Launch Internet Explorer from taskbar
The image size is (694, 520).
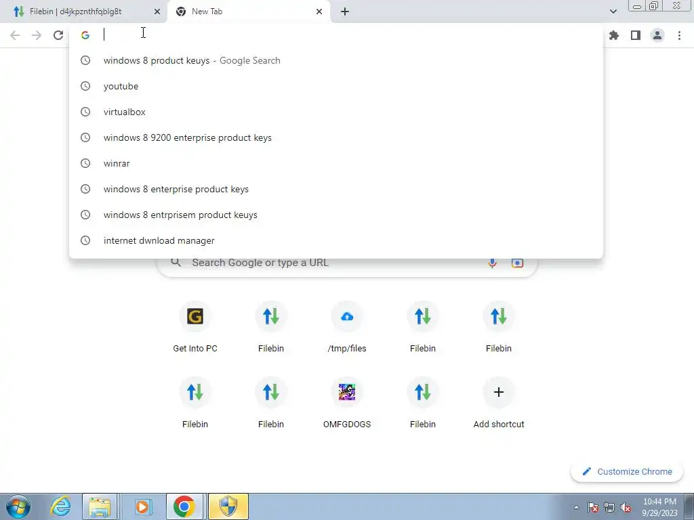click(60, 506)
